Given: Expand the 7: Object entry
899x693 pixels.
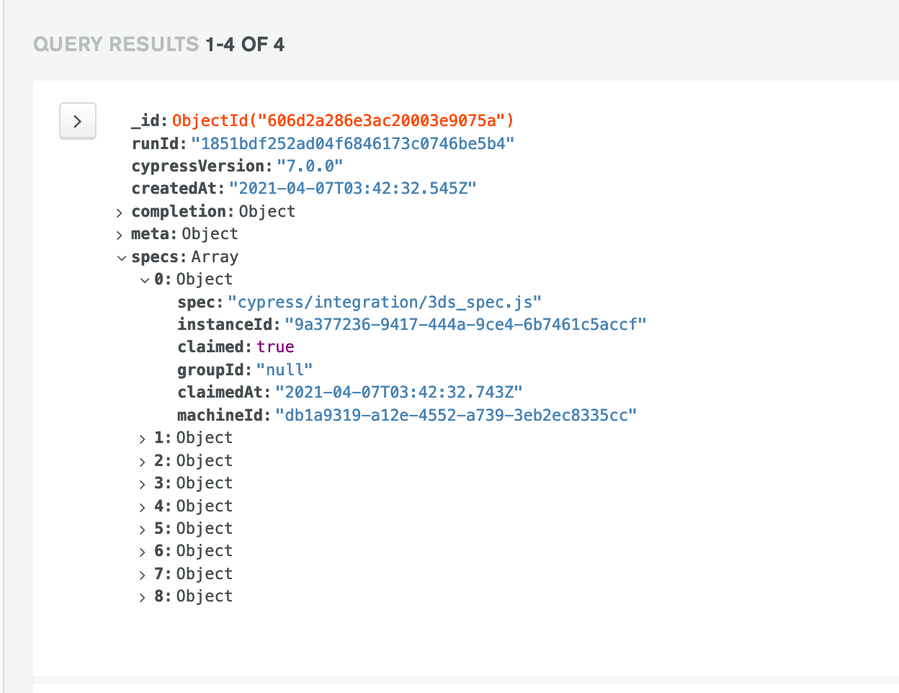Looking at the screenshot, I should [143, 575].
